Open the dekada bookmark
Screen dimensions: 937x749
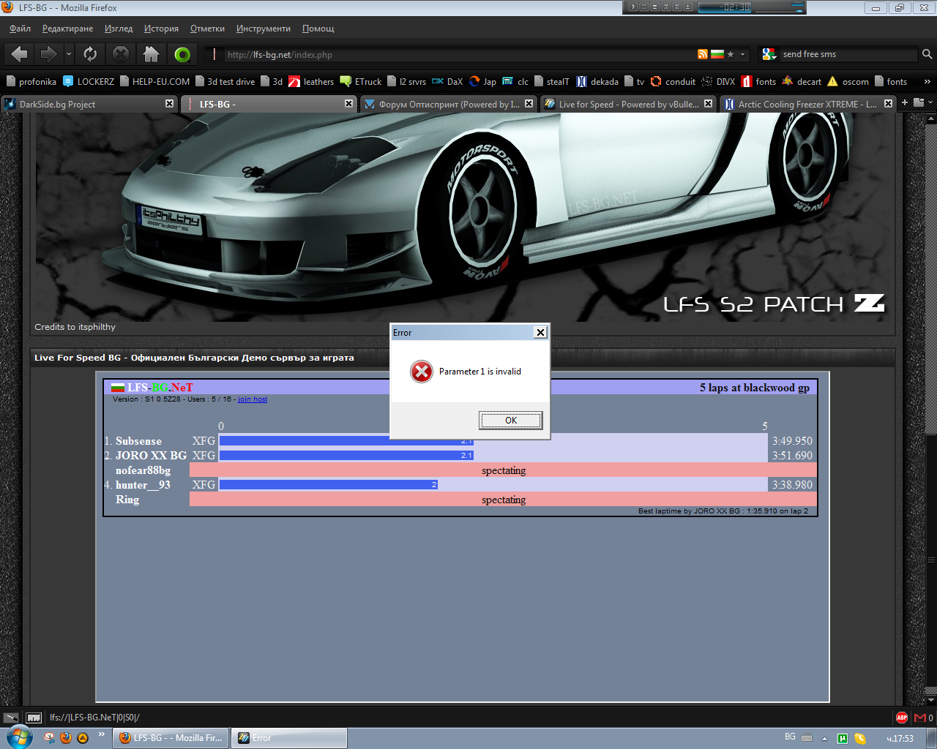coord(597,82)
